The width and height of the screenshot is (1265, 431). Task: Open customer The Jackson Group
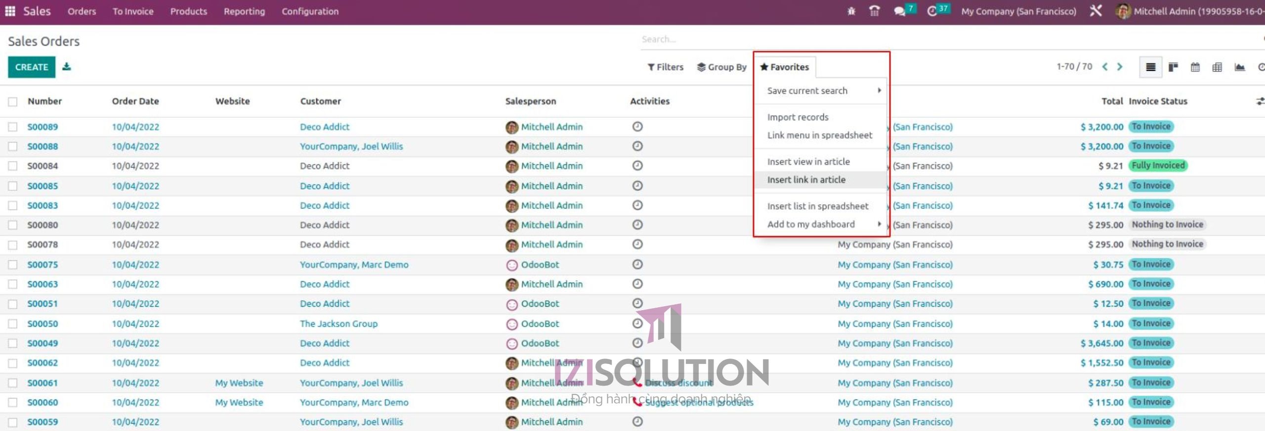pos(338,323)
